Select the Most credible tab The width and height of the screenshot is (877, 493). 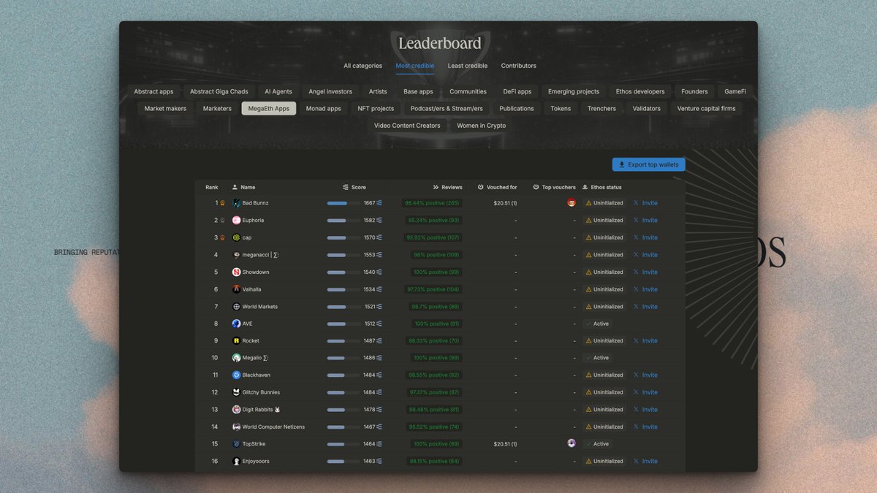point(415,66)
